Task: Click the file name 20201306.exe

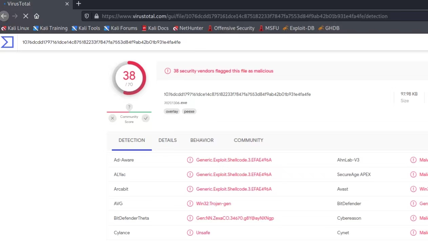Action: click(176, 103)
